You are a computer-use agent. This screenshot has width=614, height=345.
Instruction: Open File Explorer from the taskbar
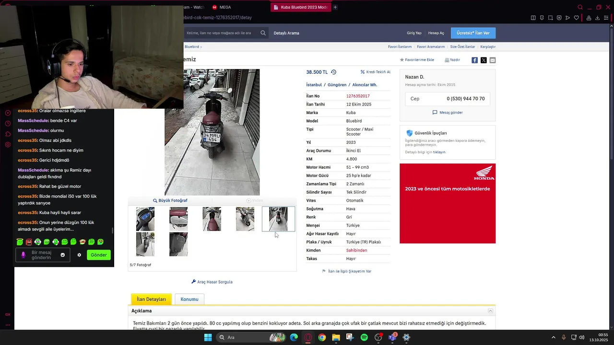pyautogui.click(x=336, y=337)
